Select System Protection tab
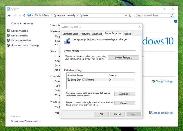Image resolution: width=183 pixels, height=131 pixels. pos(113,33)
